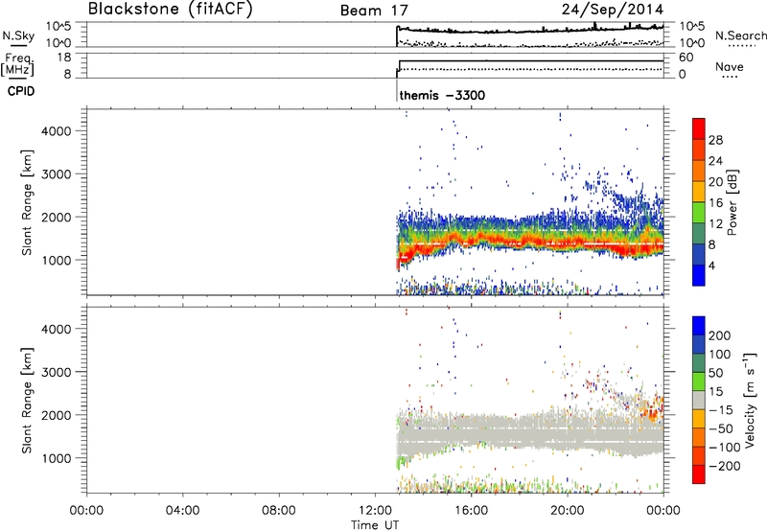Click the velocity colorbar value '200'
The height and width of the screenshot is (531, 767).
[x=720, y=335]
